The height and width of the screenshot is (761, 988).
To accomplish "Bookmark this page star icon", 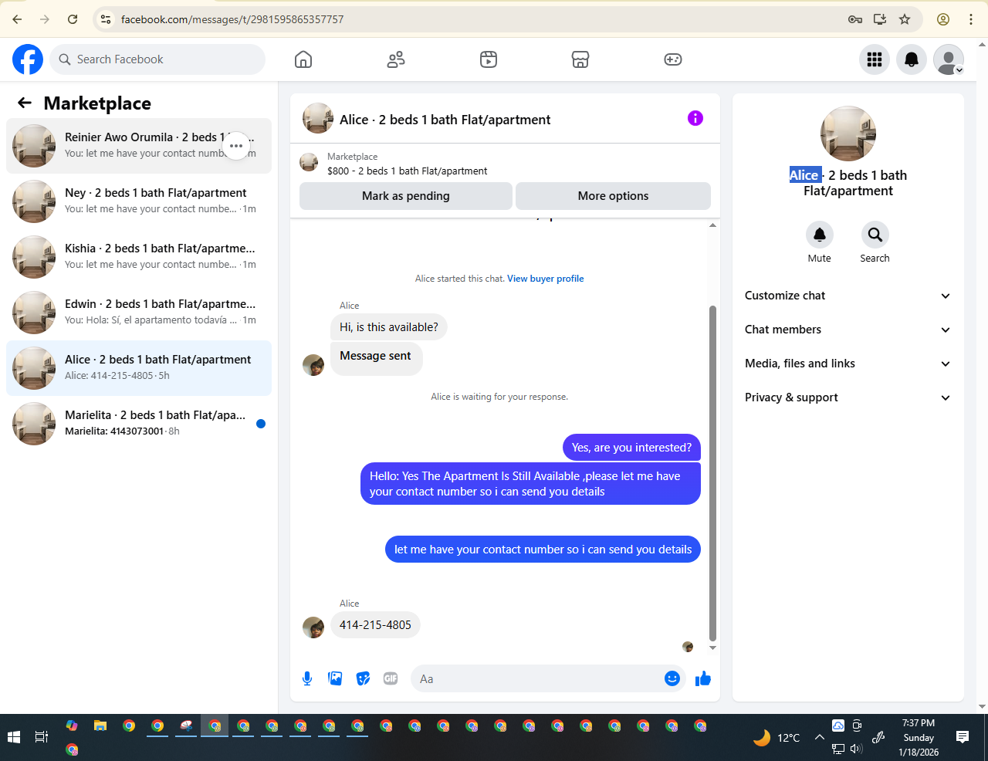I will coord(905,19).
